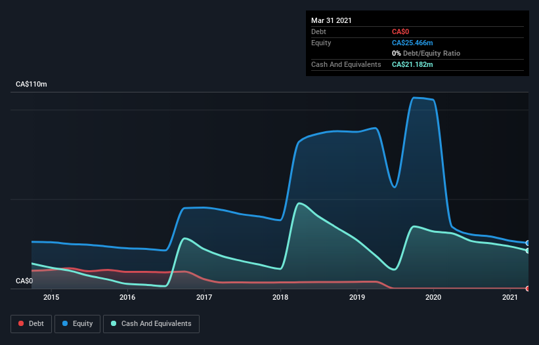Image resolution: width=539 pixels, height=345 pixels.
Task: Toggle the Equity legend button
Action: point(77,324)
